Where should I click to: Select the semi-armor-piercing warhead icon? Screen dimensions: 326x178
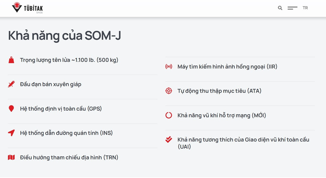pos(11,84)
